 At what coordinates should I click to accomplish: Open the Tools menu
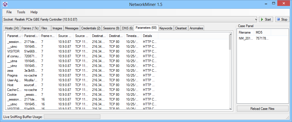pos(21,12)
